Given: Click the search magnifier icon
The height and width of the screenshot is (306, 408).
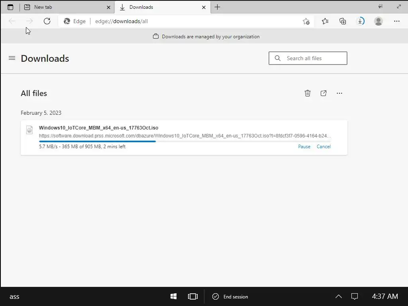Looking at the screenshot, I should tap(278, 58).
